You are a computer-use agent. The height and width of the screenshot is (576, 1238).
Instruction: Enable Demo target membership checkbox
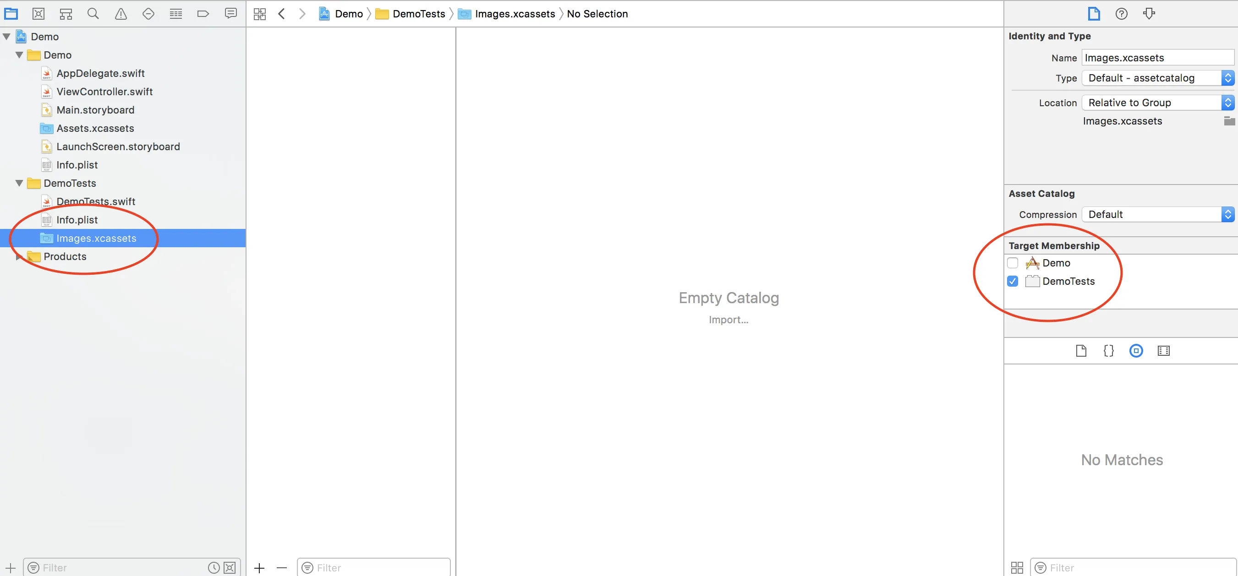(x=1012, y=263)
